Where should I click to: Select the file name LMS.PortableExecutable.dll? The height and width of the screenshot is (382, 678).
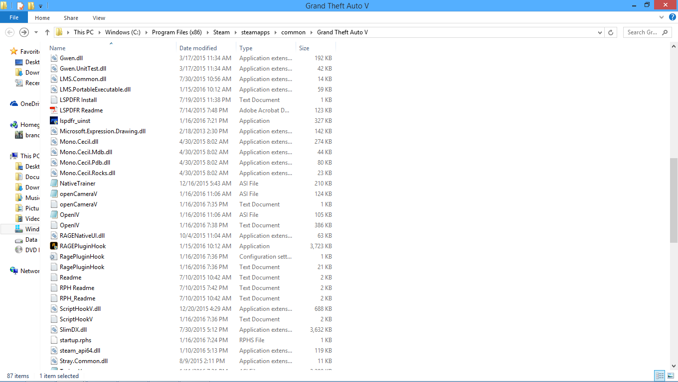(95, 90)
